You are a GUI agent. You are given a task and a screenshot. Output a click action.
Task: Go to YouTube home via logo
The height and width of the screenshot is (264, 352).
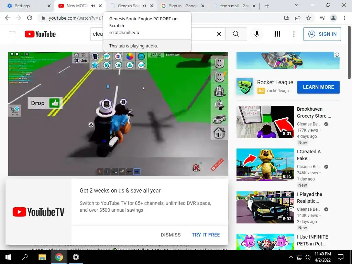pyautogui.click(x=40, y=34)
